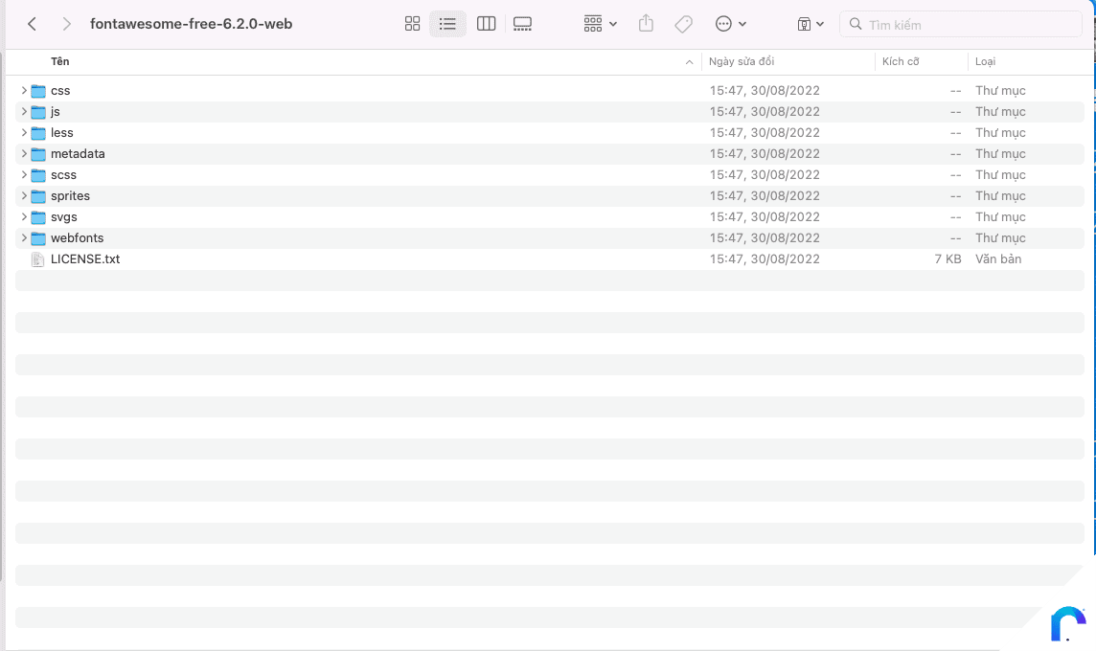Select the metadata folder name
1096x651 pixels.
[x=78, y=154]
